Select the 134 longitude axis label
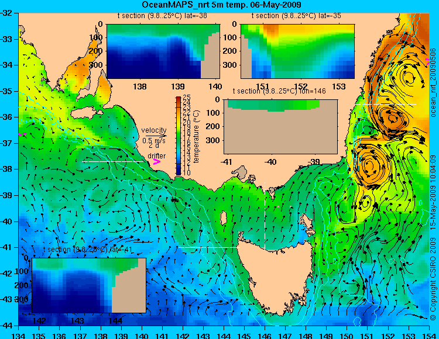The width and height of the screenshot is (439, 339). (x=19, y=335)
